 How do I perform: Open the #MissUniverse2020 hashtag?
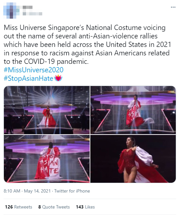pyautogui.click(x=33, y=70)
